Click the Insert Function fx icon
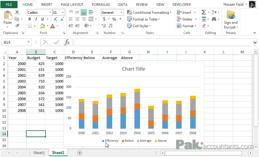Viewport: 259px width, 157px height. coord(67,42)
